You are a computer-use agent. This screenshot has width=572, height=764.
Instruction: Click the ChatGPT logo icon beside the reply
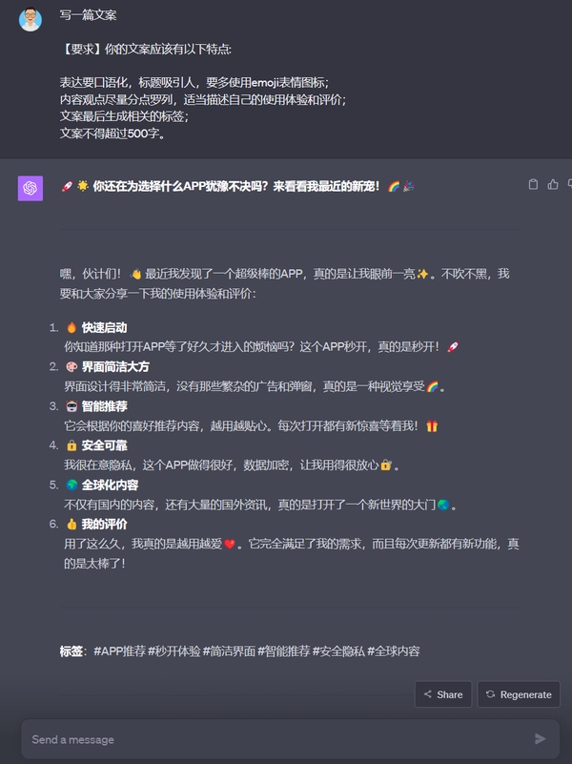pyautogui.click(x=31, y=188)
